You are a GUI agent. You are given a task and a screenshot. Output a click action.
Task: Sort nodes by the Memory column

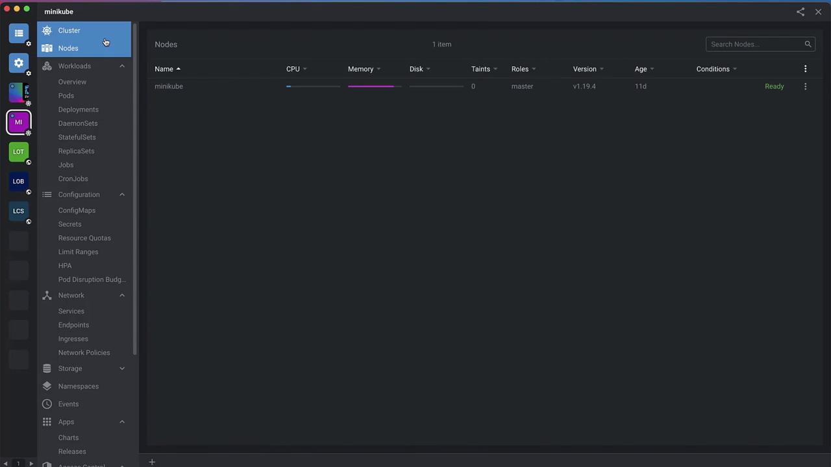[364, 69]
